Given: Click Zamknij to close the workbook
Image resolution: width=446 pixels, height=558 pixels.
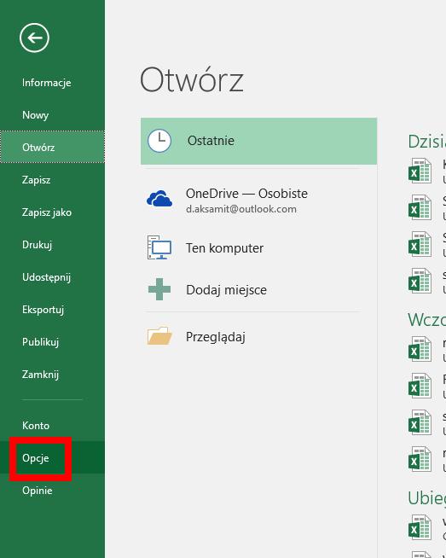Looking at the screenshot, I should (41, 375).
